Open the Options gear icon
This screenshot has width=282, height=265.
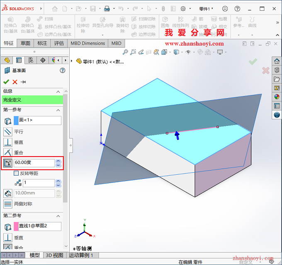pyautogui.click(x=183, y=8)
